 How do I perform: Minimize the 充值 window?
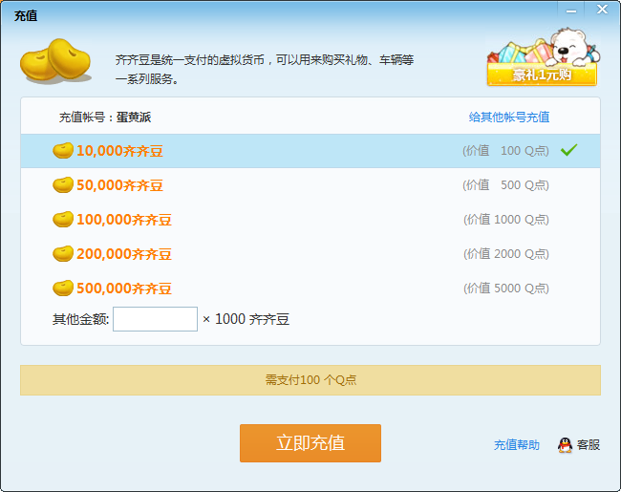coord(571,11)
